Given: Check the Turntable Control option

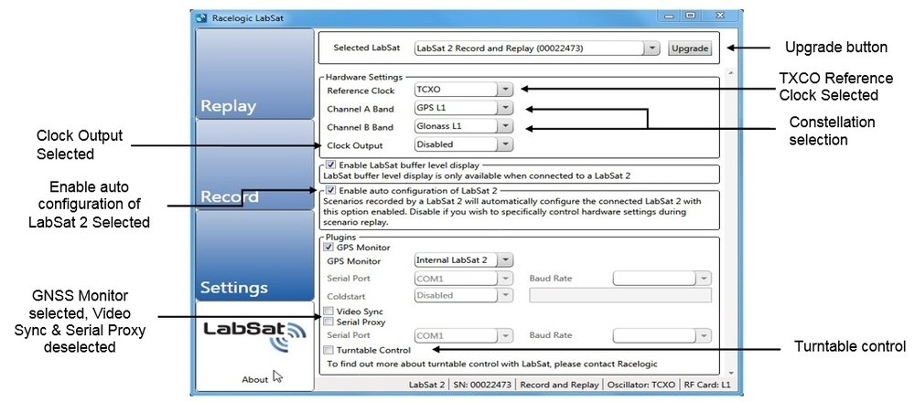Looking at the screenshot, I should 329,350.
